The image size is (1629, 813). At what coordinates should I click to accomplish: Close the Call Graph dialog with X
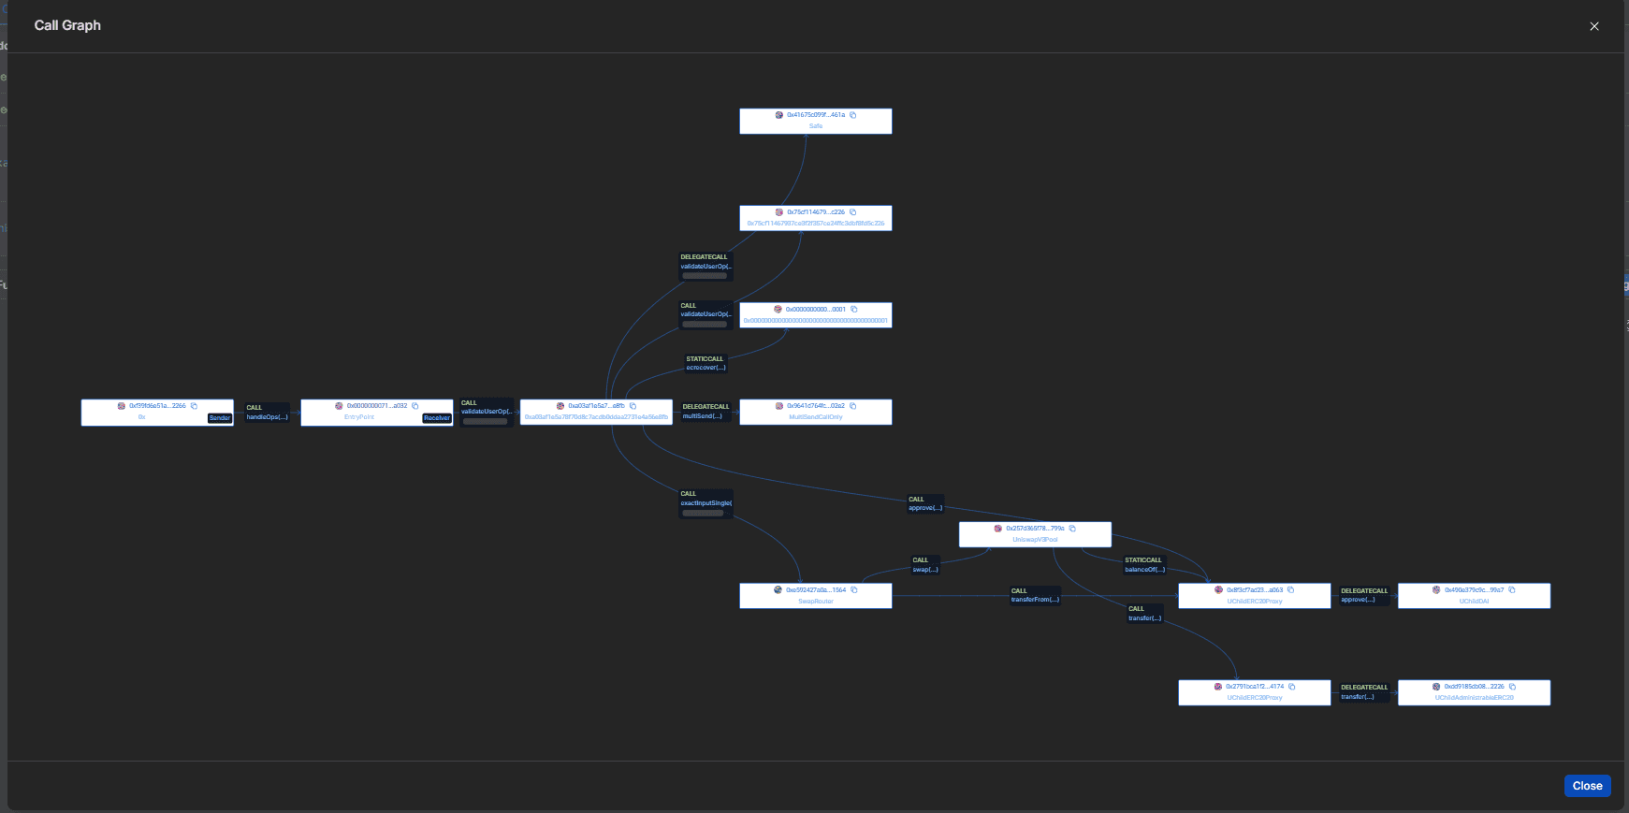1594,26
